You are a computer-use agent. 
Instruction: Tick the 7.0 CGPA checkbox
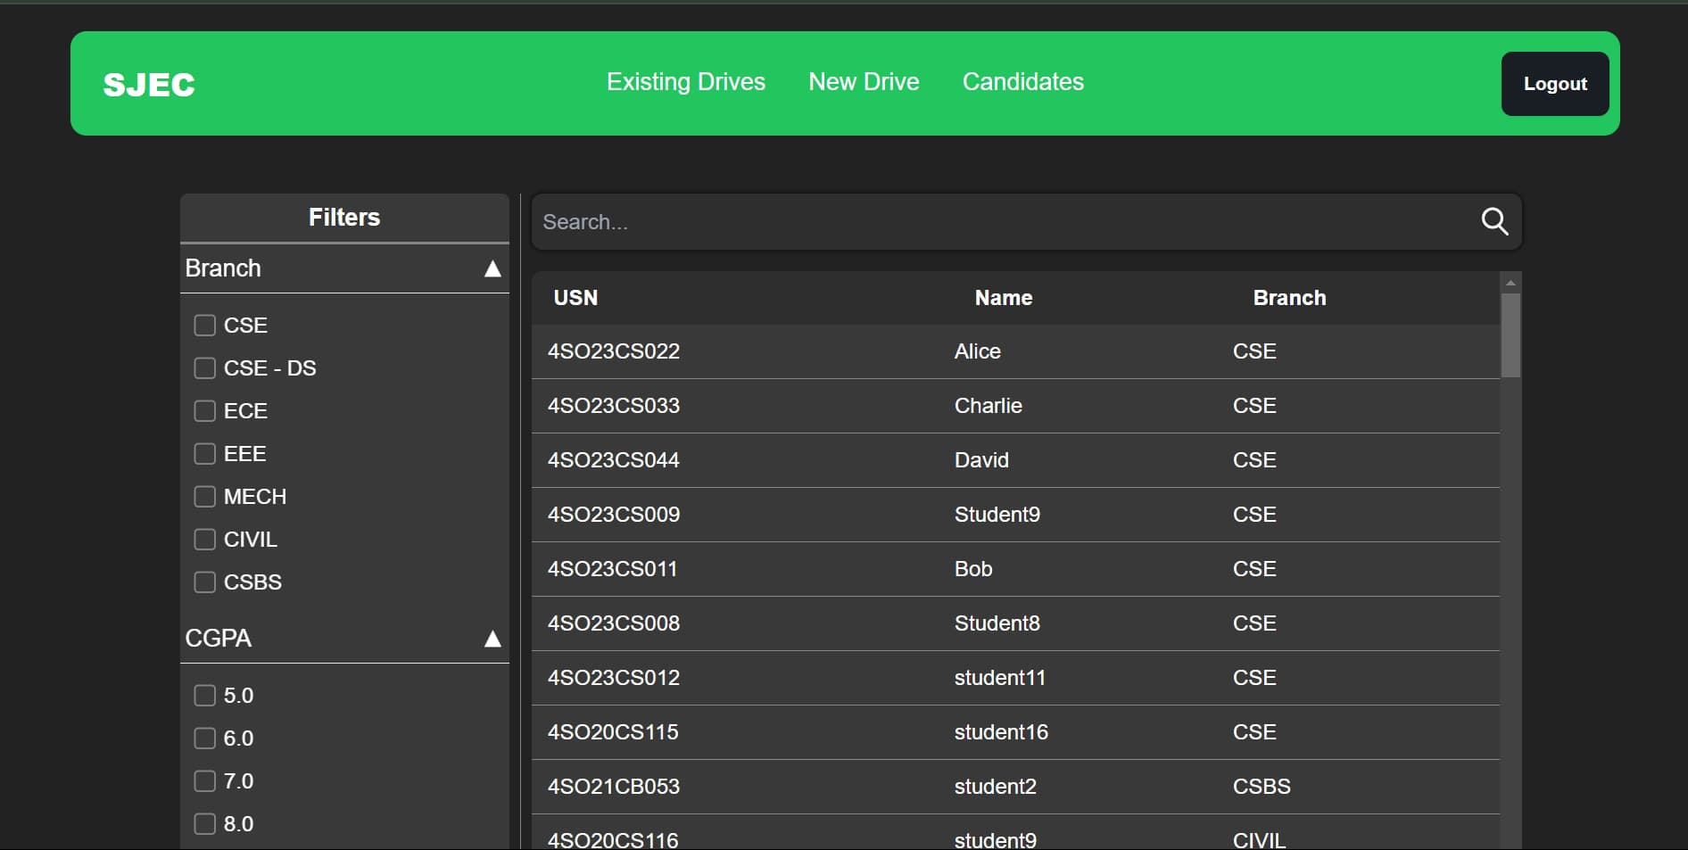pyautogui.click(x=205, y=780)
